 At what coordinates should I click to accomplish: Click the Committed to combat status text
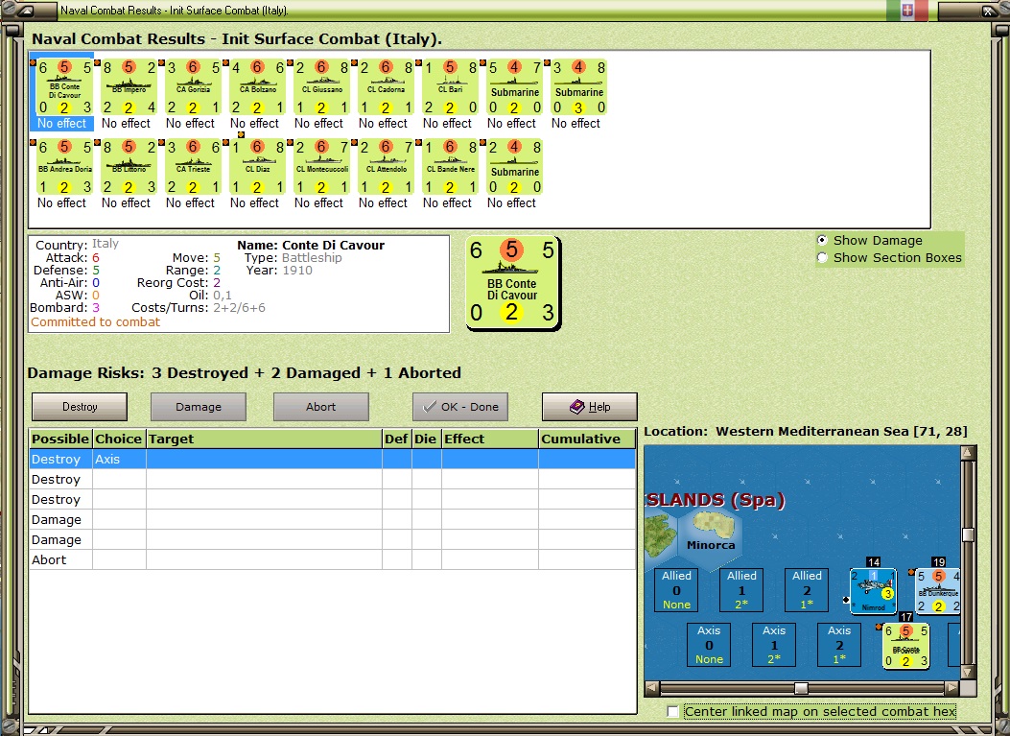pos(95,322)
